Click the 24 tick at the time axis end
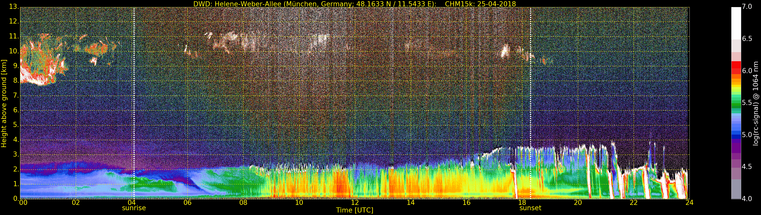 click(x=689, y=203)
